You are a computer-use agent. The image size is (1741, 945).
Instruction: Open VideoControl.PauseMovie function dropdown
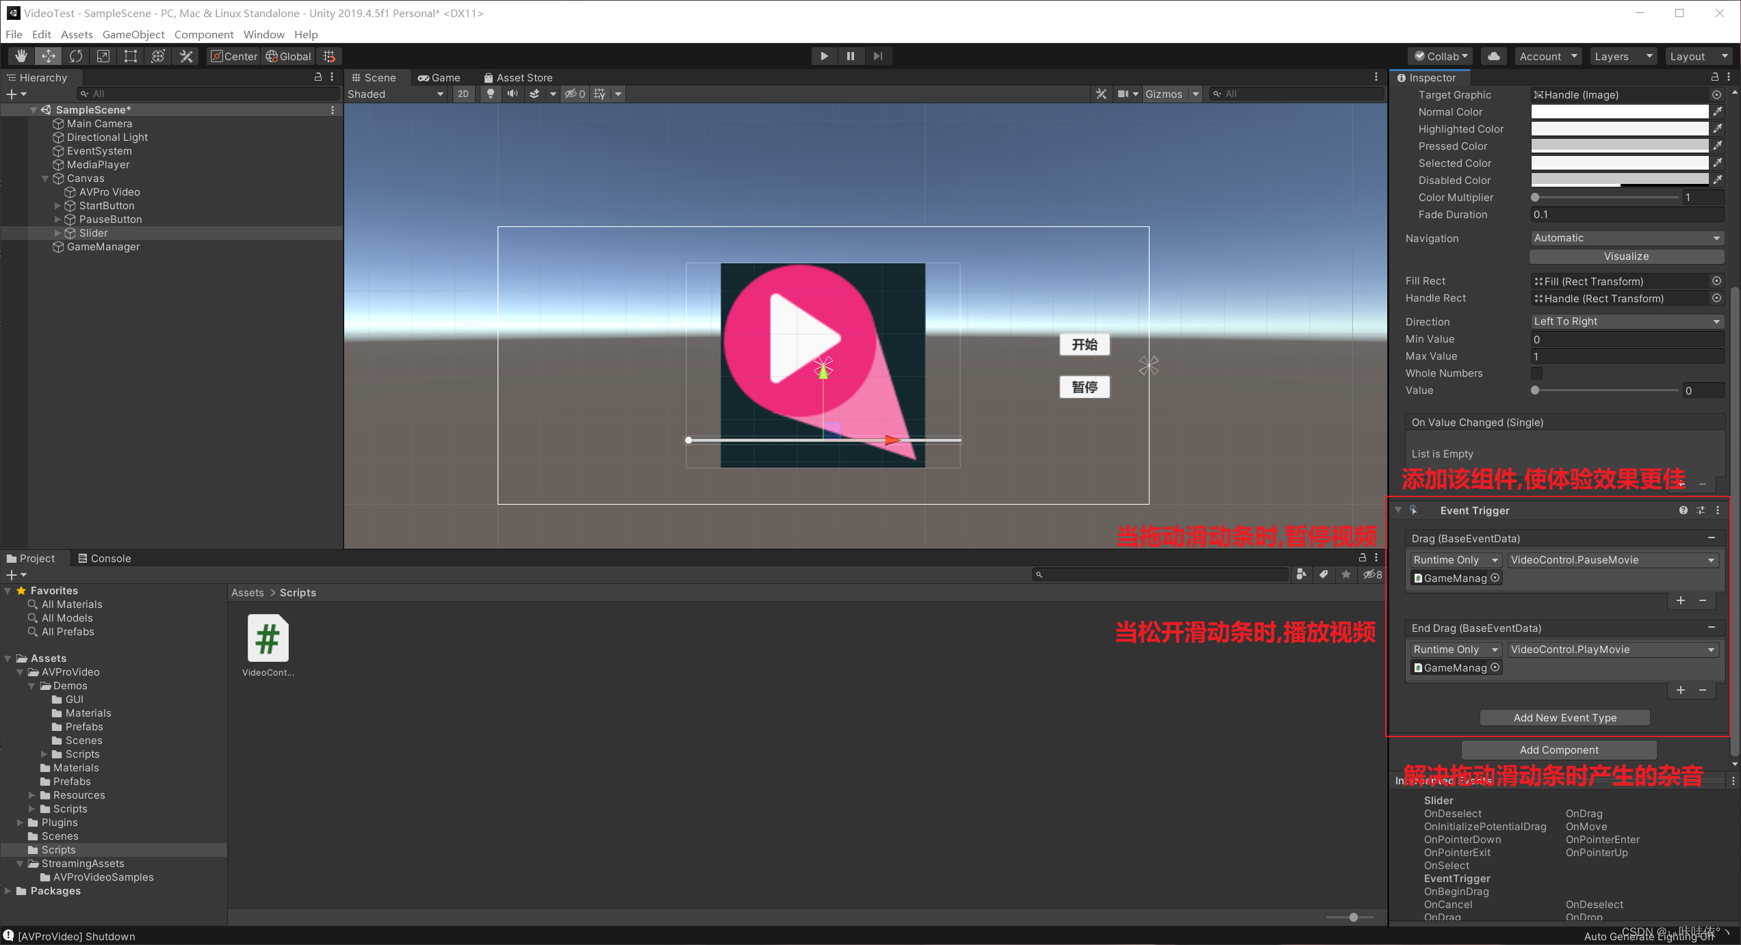click(1613, 560)
